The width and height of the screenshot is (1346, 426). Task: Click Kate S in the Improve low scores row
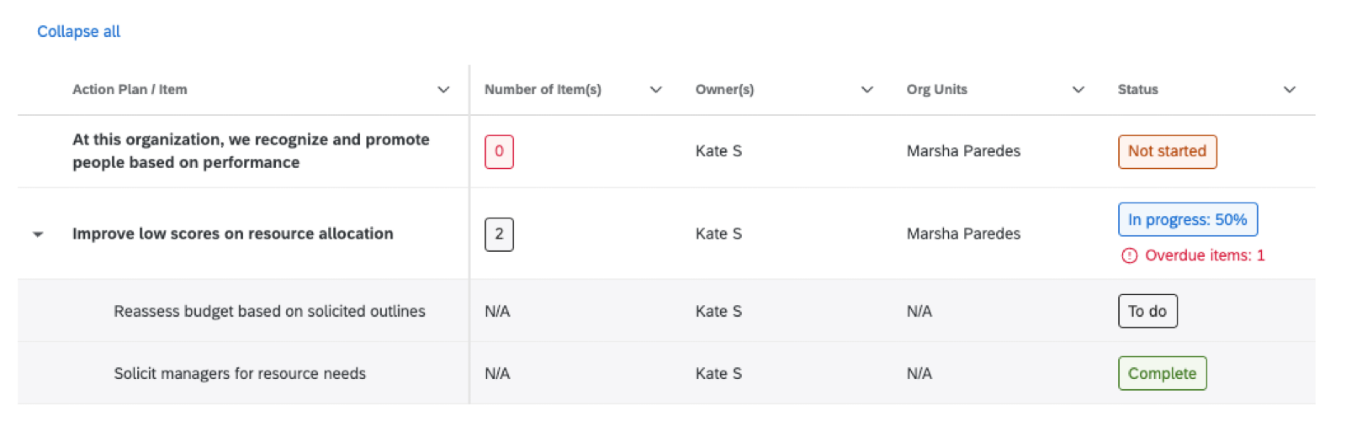point(718,234)
